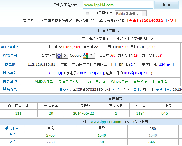The image size is (182, 146).
Task: Focus the website address input field
Action: 118,5
